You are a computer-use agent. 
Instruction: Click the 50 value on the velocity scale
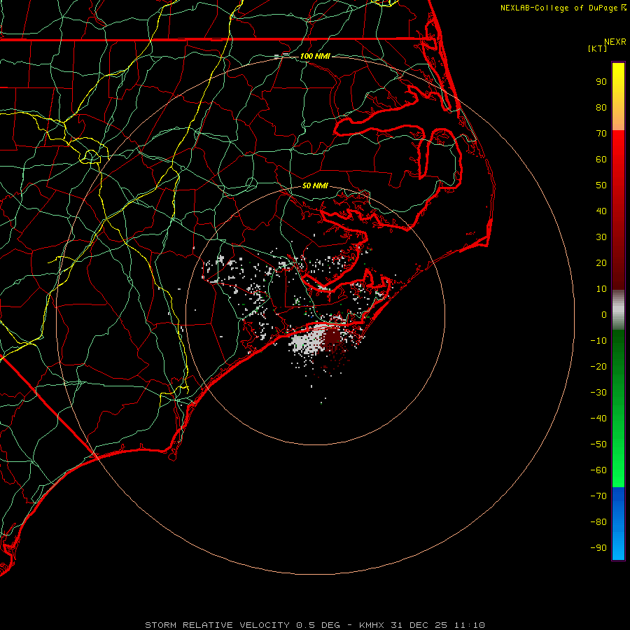[601, 185]
